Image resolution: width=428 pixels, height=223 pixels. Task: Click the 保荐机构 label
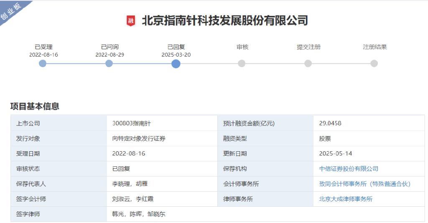(x=235, y=169)
